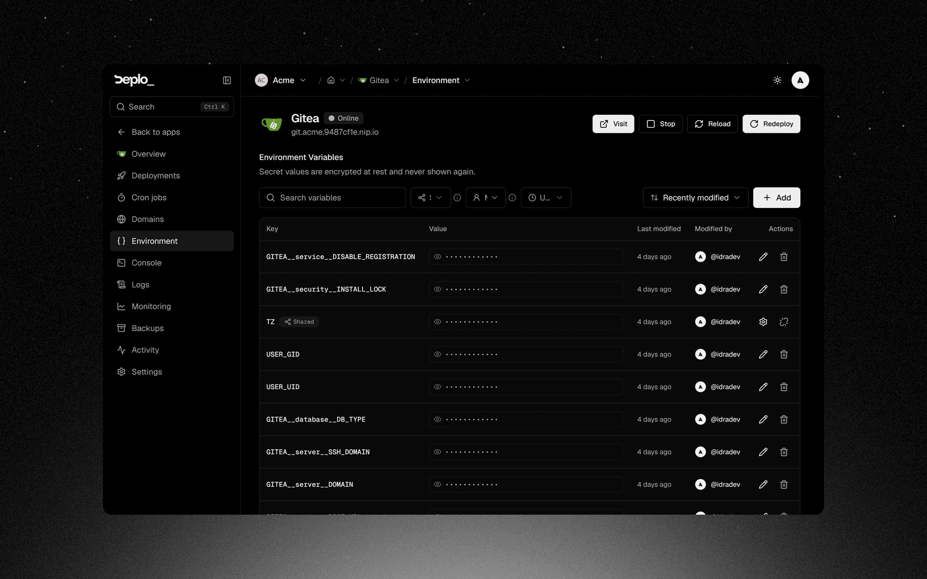Open the Recently modified sort dropdown
Screen dimensions: 927x579
pyautogui.click(x=695, y=198)
